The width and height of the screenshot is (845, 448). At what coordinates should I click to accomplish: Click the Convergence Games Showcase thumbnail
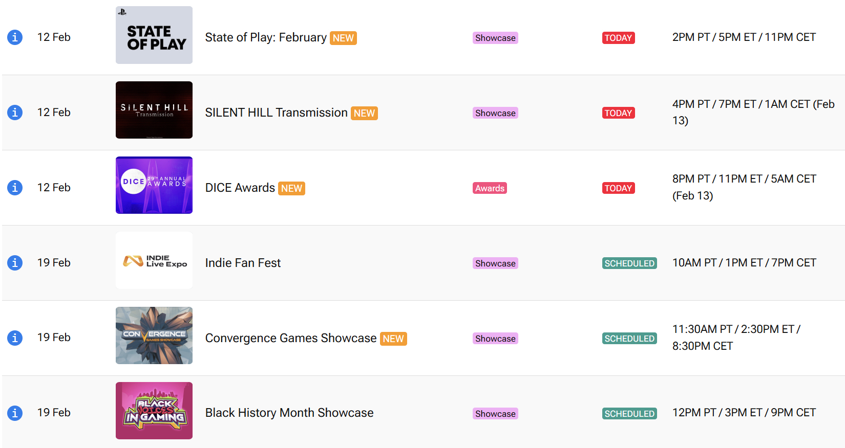click(x=154, y=335)
